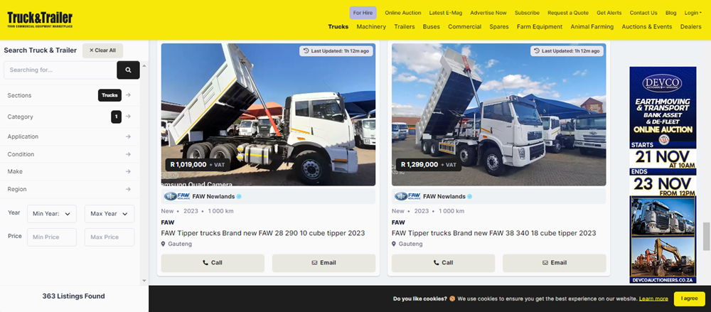This screenshot has height=312, width=711.
Task: Open the Machinery nav menu
Action: coord(371,27)
